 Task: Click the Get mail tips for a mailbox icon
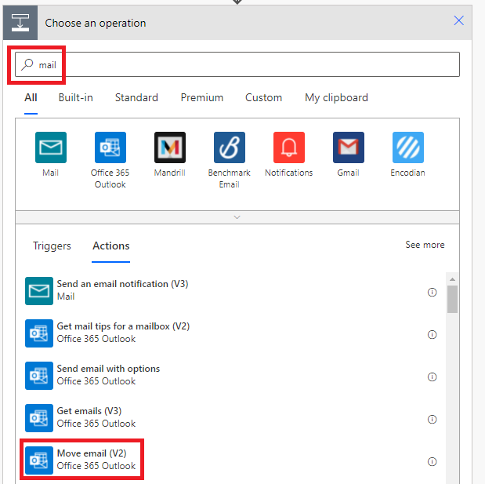[x=39, y=333]
